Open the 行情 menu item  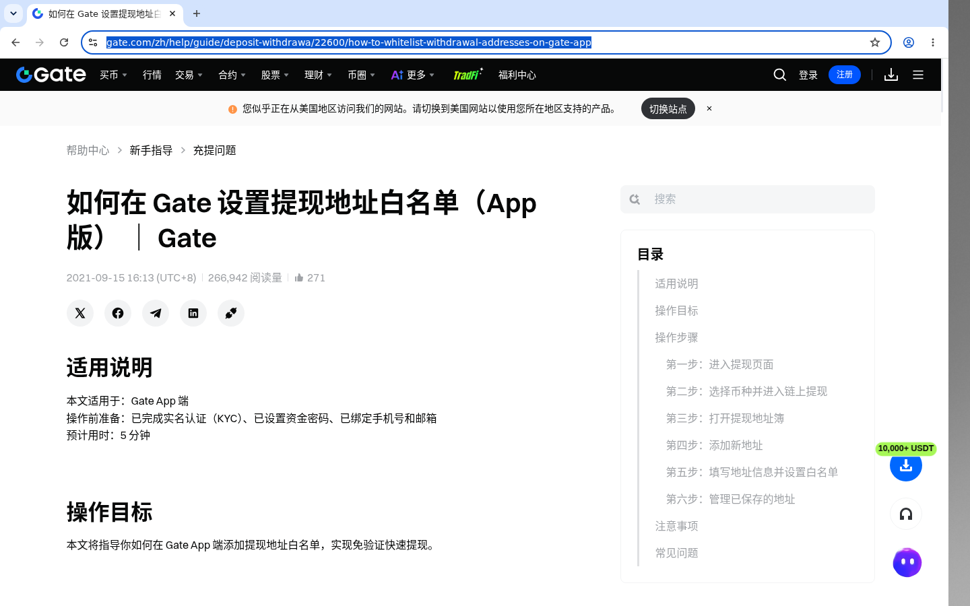pos(152,75)
